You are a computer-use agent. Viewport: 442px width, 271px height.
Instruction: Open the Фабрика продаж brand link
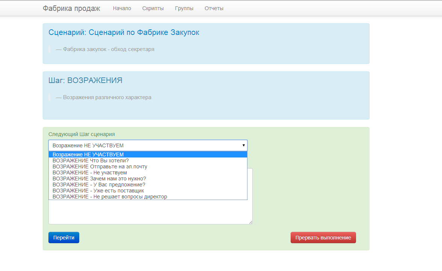point(71,9)
